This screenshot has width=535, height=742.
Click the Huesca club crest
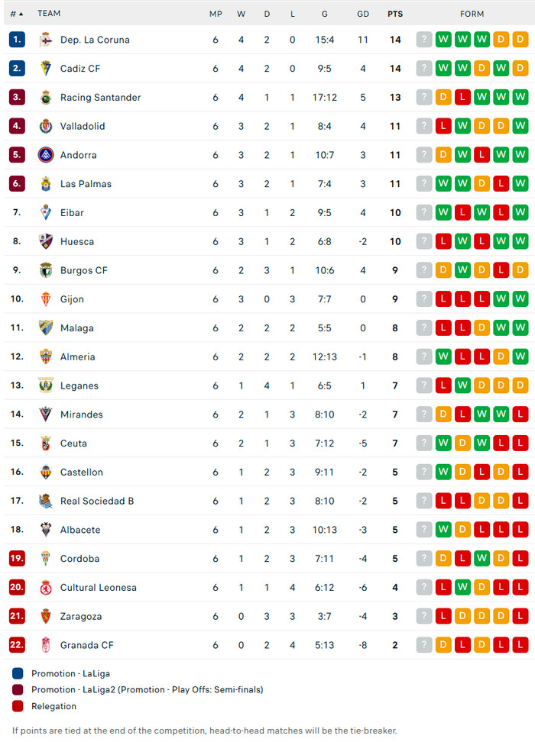[x=46, y=241]
